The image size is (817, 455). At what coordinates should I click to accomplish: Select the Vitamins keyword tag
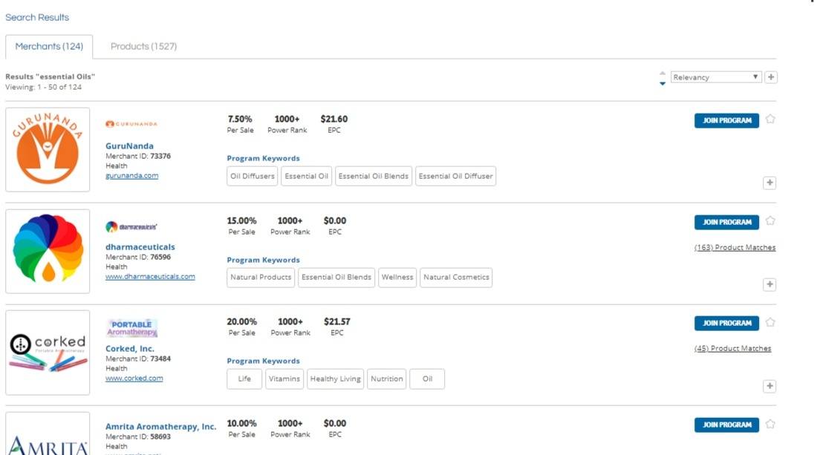tap(284, 379)
